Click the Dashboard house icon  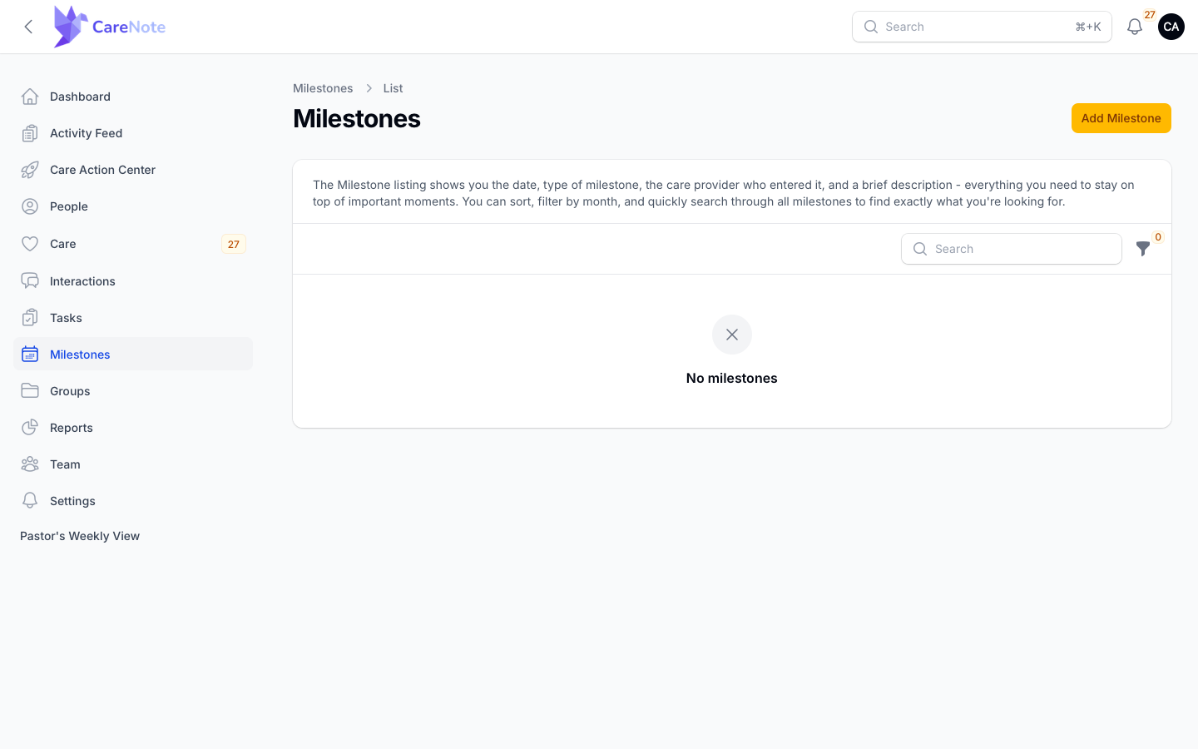pos(30,97)
